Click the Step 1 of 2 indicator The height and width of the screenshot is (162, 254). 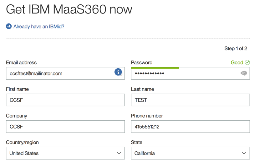tap(236, 49)
